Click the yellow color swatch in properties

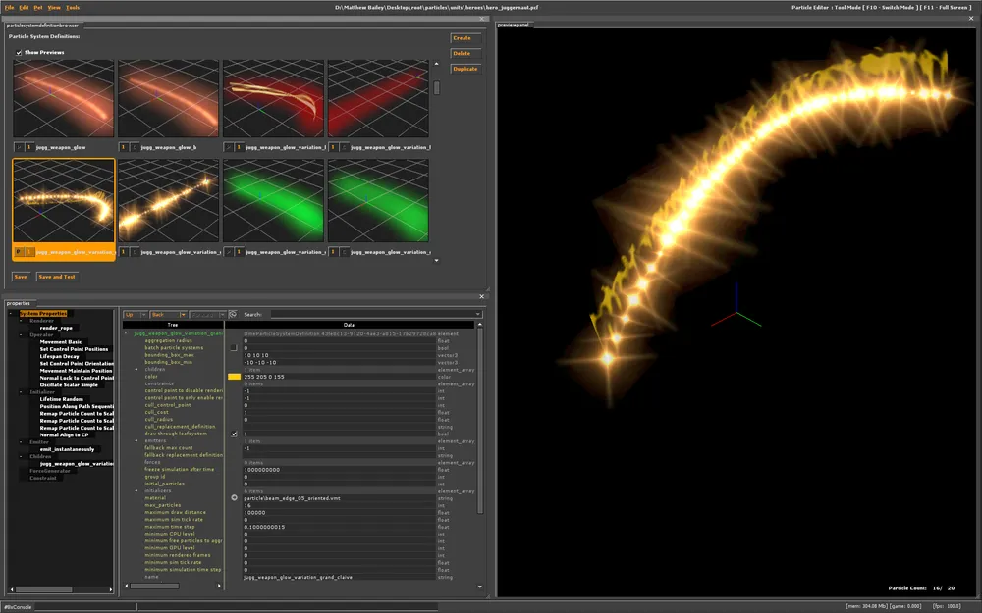pos(234,377)
